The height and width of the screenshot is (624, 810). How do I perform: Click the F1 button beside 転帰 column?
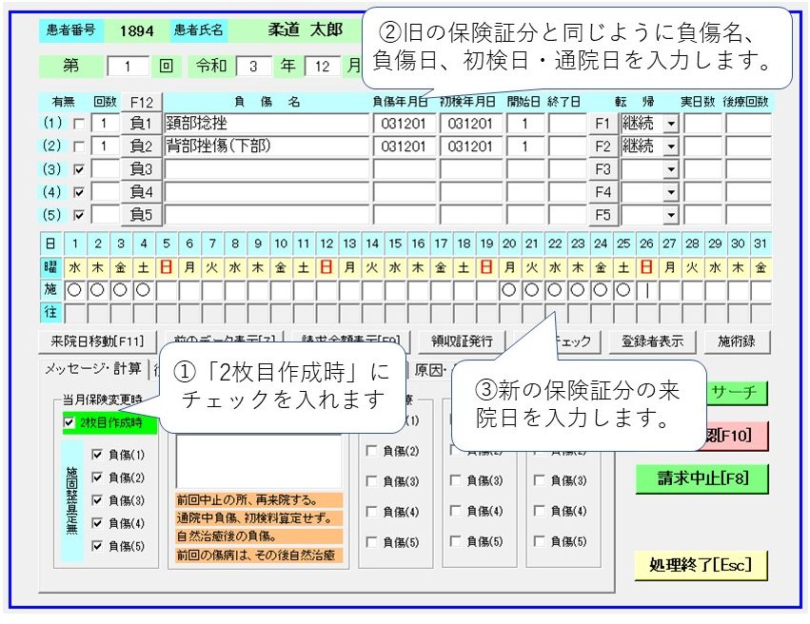[x=602, y=124]
